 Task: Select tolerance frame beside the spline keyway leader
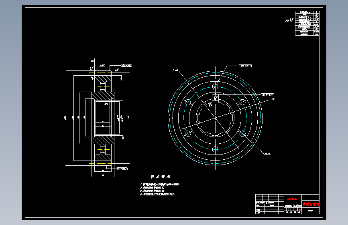point(267,95)
